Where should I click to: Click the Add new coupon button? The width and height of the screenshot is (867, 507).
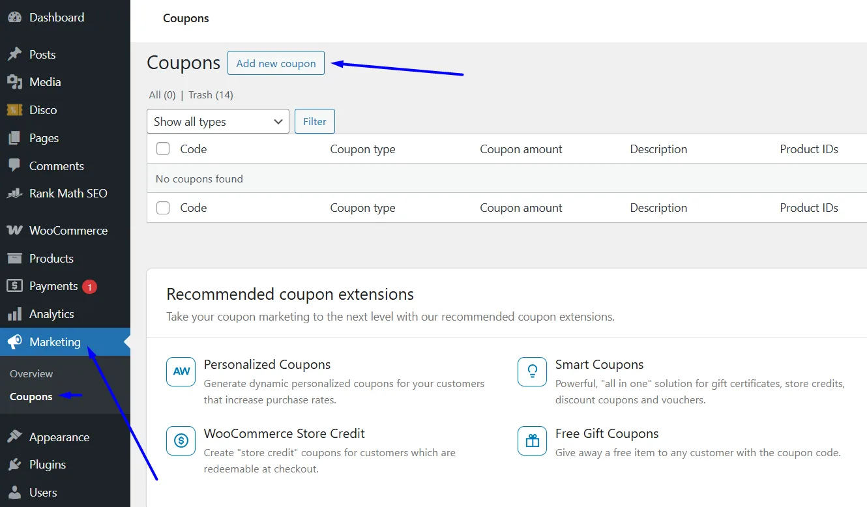(276, 63)
